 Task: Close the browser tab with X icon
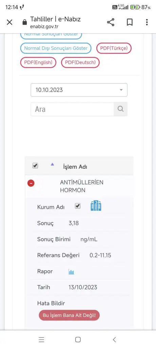[x=9, y=22]
